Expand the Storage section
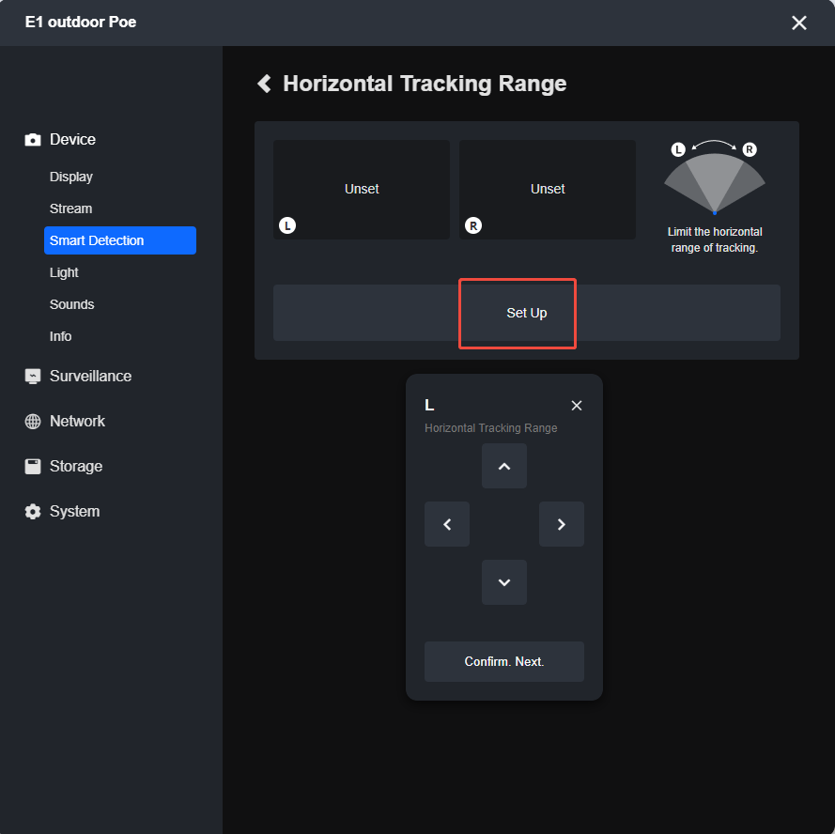This screenshot has width=835, height=834. pyautogui.click(x=76, y=467)
